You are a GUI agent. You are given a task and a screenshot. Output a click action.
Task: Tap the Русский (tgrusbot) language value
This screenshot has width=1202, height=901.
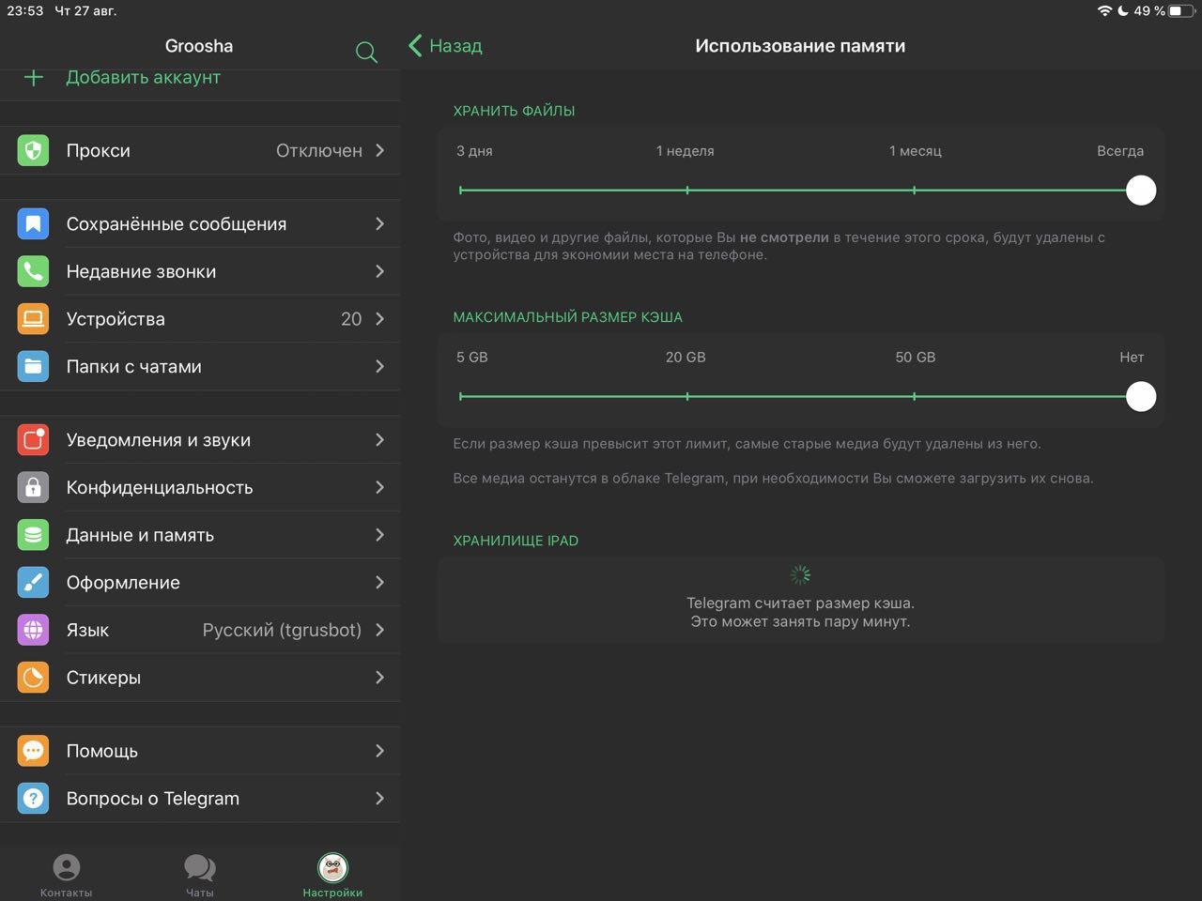[282, 630]
